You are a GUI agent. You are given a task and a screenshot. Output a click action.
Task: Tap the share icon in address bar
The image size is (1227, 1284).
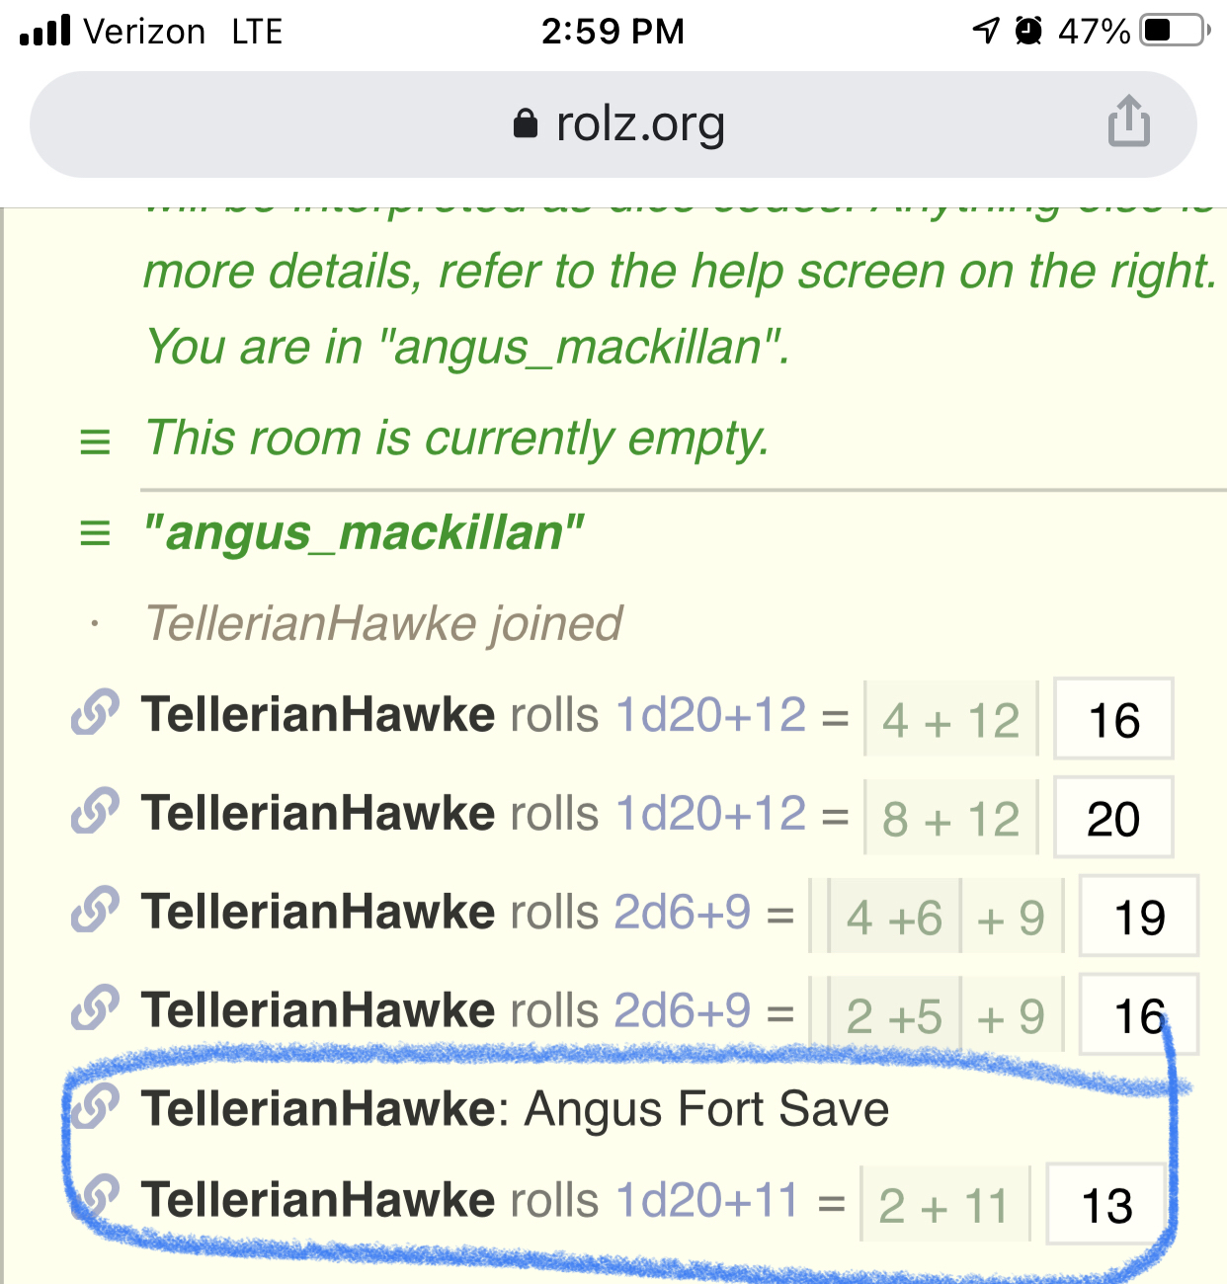tap(1128, 121)
